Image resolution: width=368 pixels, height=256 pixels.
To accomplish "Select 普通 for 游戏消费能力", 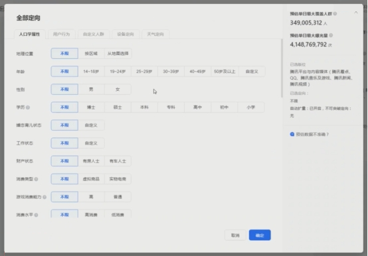I will pyautogui.click(x=118, y=197).
